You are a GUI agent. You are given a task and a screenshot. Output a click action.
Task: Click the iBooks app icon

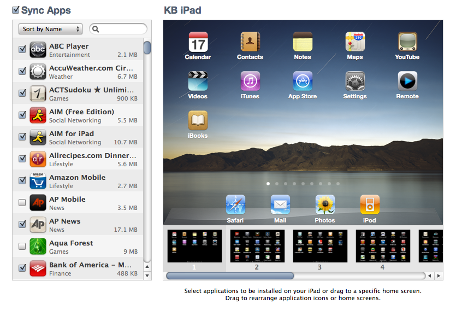point(198,120)
